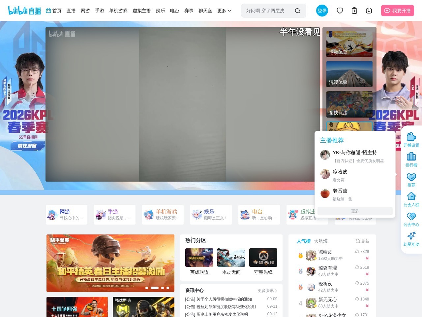Click the 登录 login button

[x=322, y=10]
